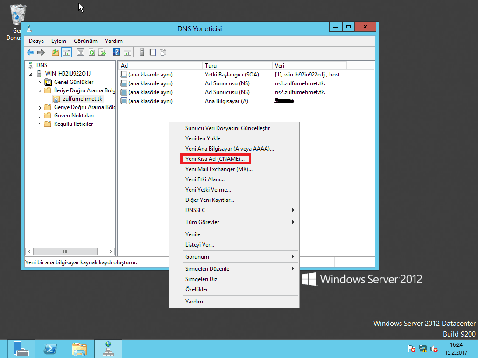Click the multiple records toolbar icon
This screenshot has width=478, height=358.
[163, 53]
